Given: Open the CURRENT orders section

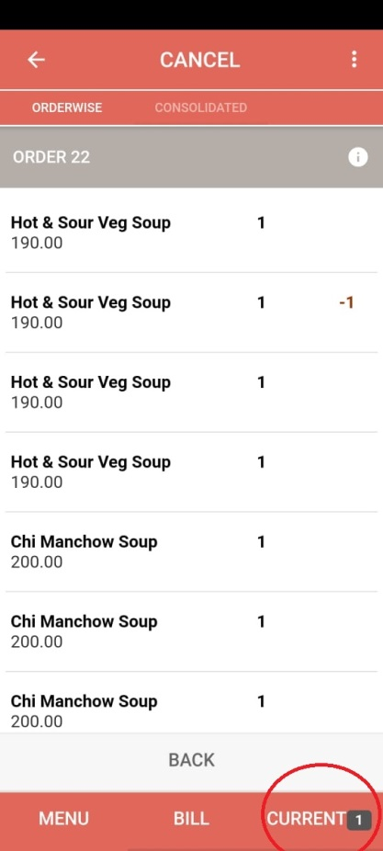Looking at the screenshot, I should tap(306, 819).
